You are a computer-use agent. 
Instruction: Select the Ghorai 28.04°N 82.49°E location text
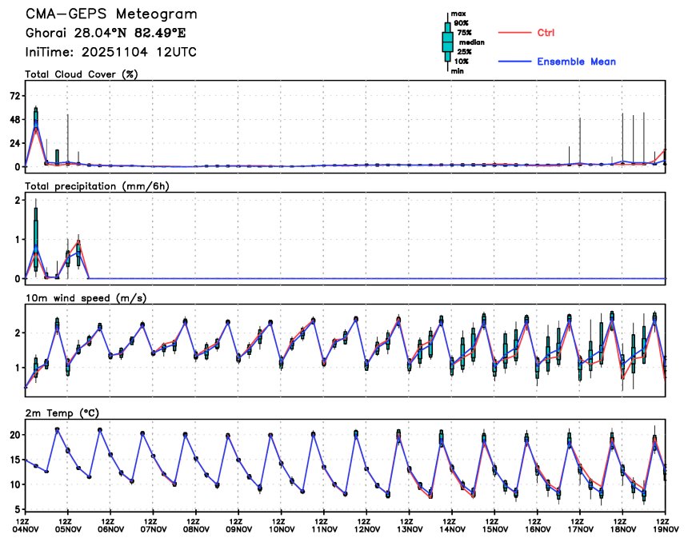[106, 33]
